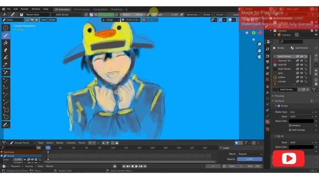The image size is (319, 179).
Task: Switch to the 2D Full Canvas workspace tab
Action: [x=82, y=9]
